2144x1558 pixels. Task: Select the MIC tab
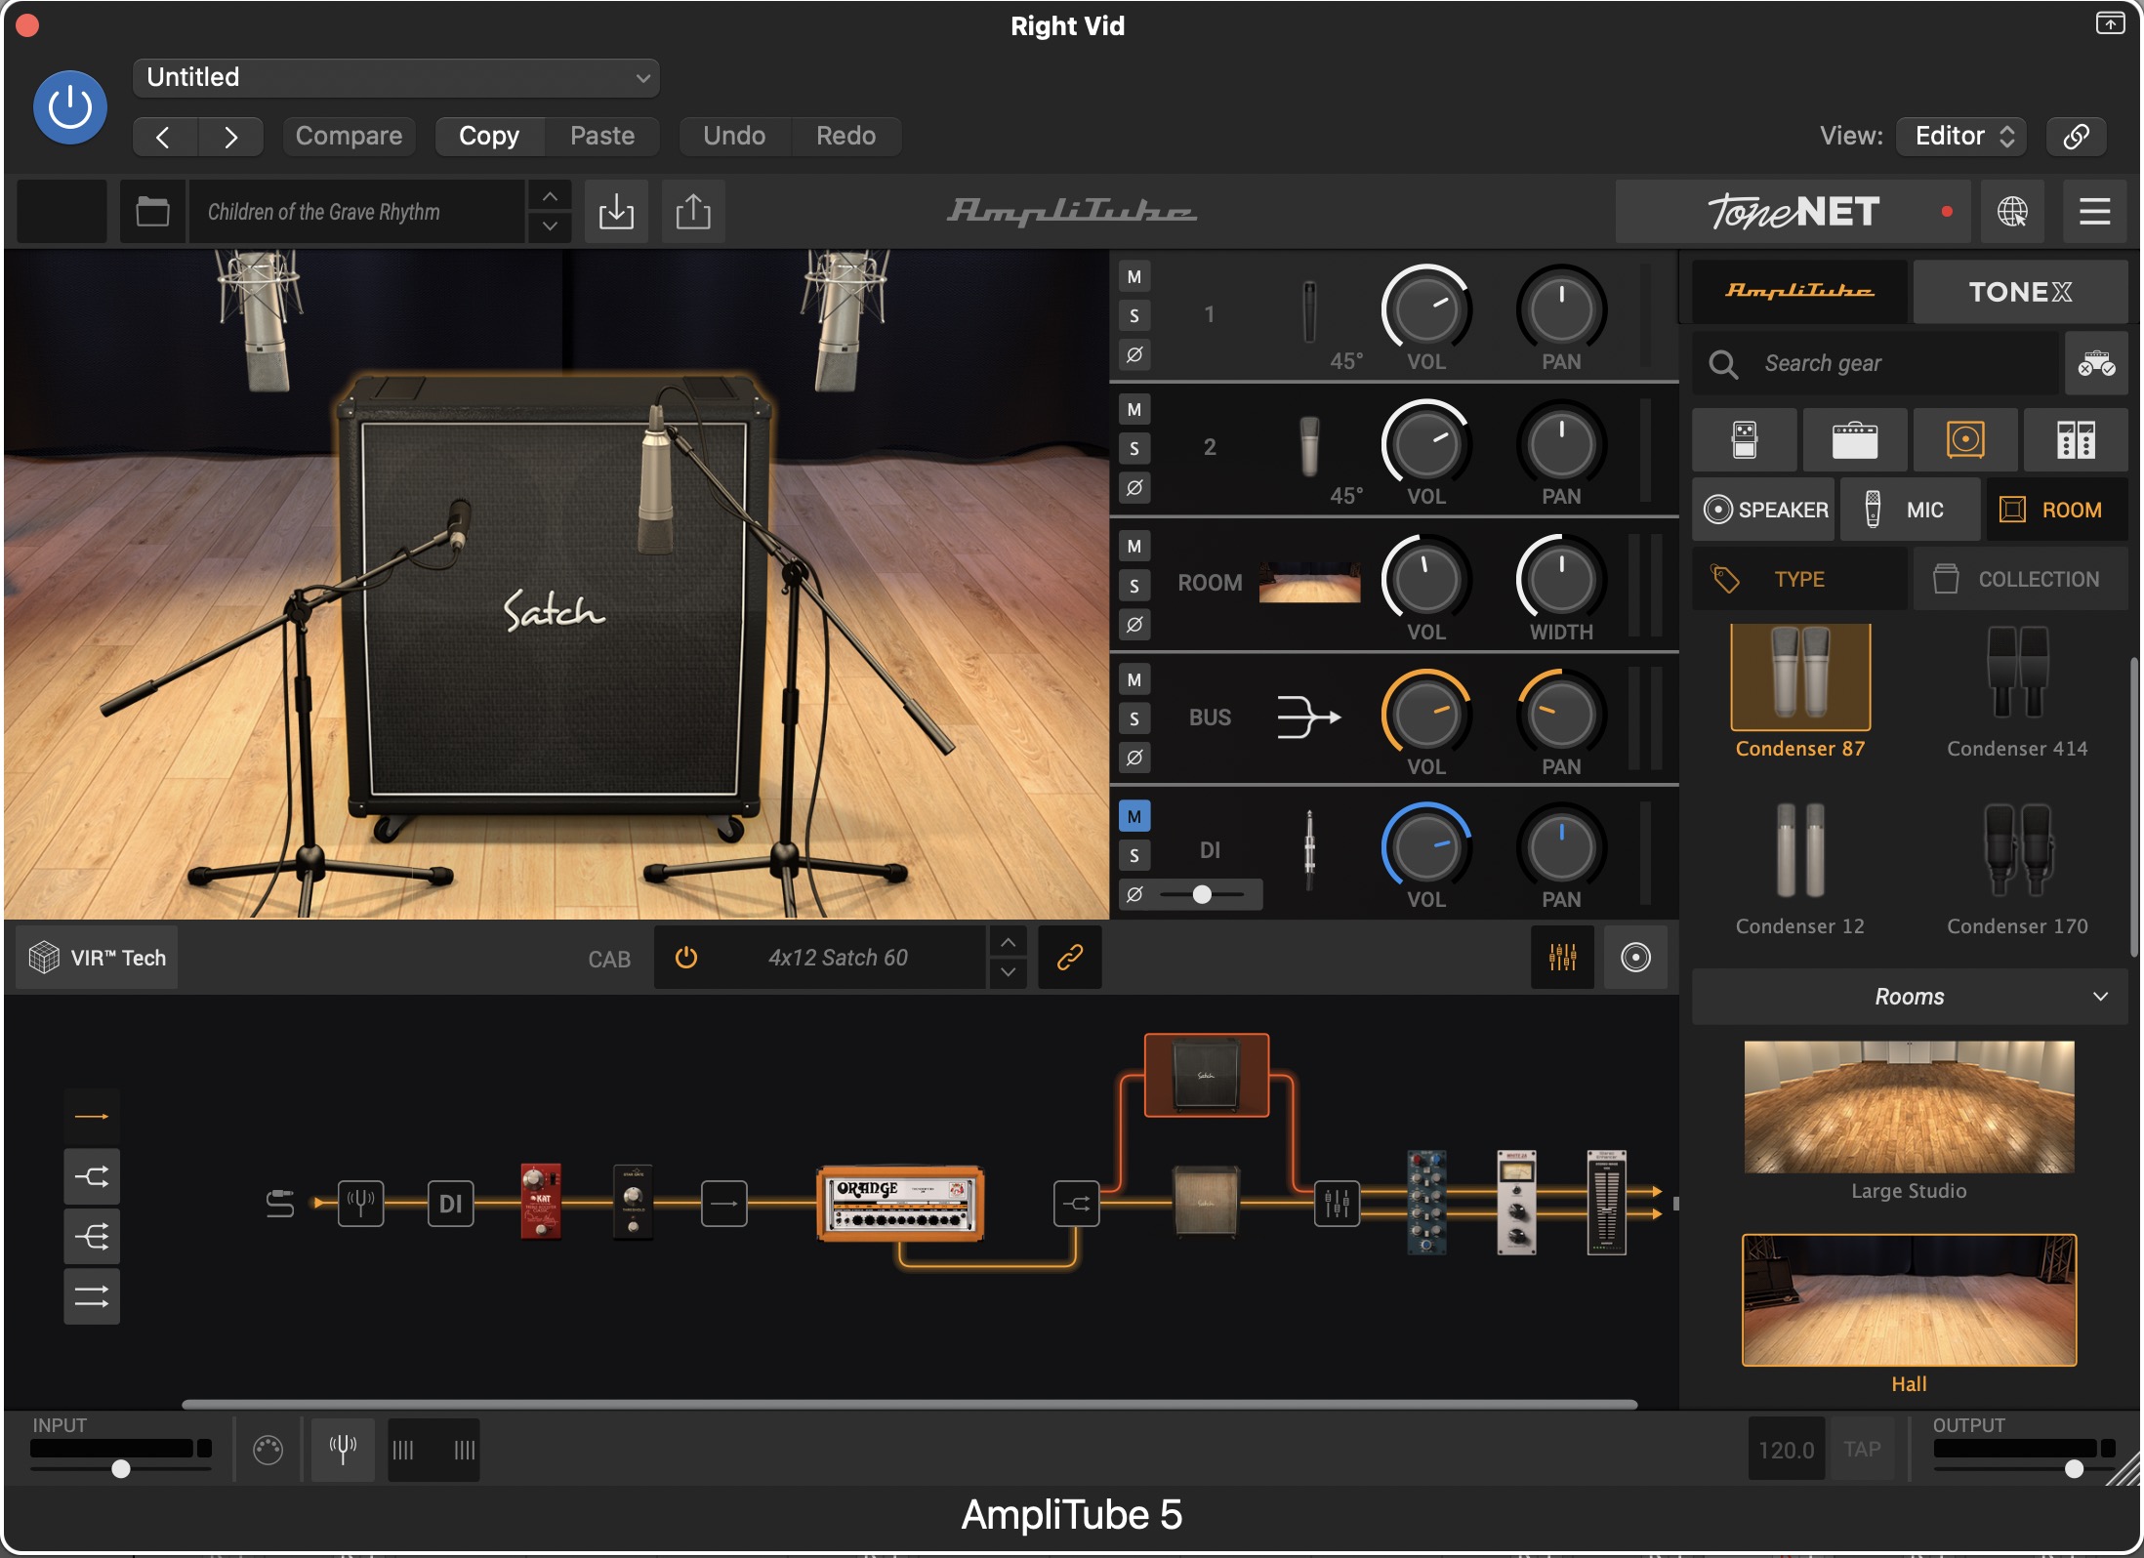1910,510
